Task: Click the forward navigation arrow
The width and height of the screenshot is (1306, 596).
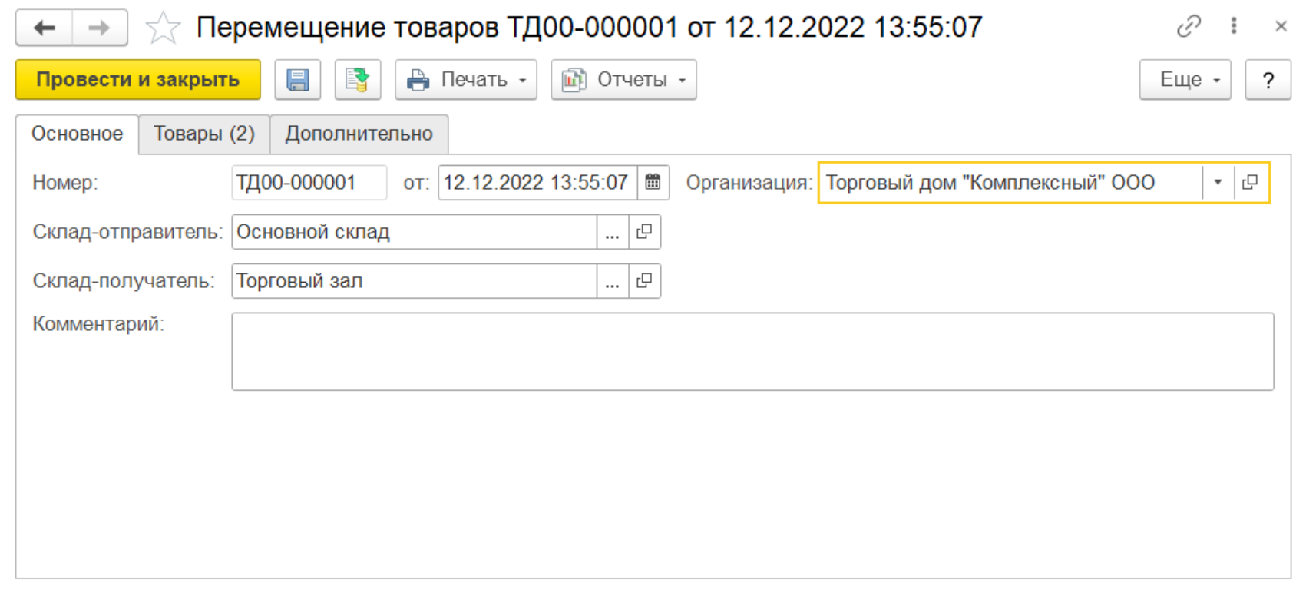Action: point(100,28)
